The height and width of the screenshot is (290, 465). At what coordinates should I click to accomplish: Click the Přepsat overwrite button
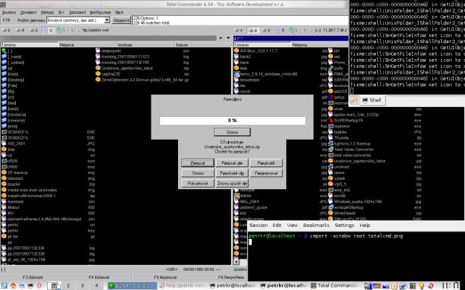point(198,163)
